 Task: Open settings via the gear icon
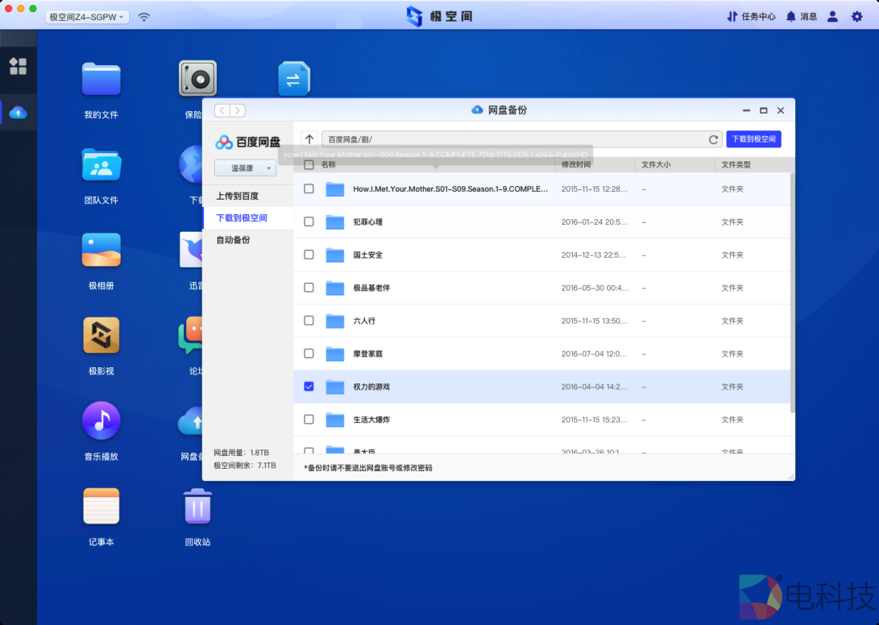856,16
